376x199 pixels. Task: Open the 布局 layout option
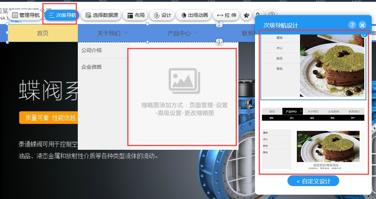coord(136,15)
